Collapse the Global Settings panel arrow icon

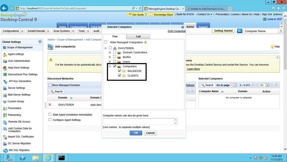pyautogui.click(x=40, y=42)
